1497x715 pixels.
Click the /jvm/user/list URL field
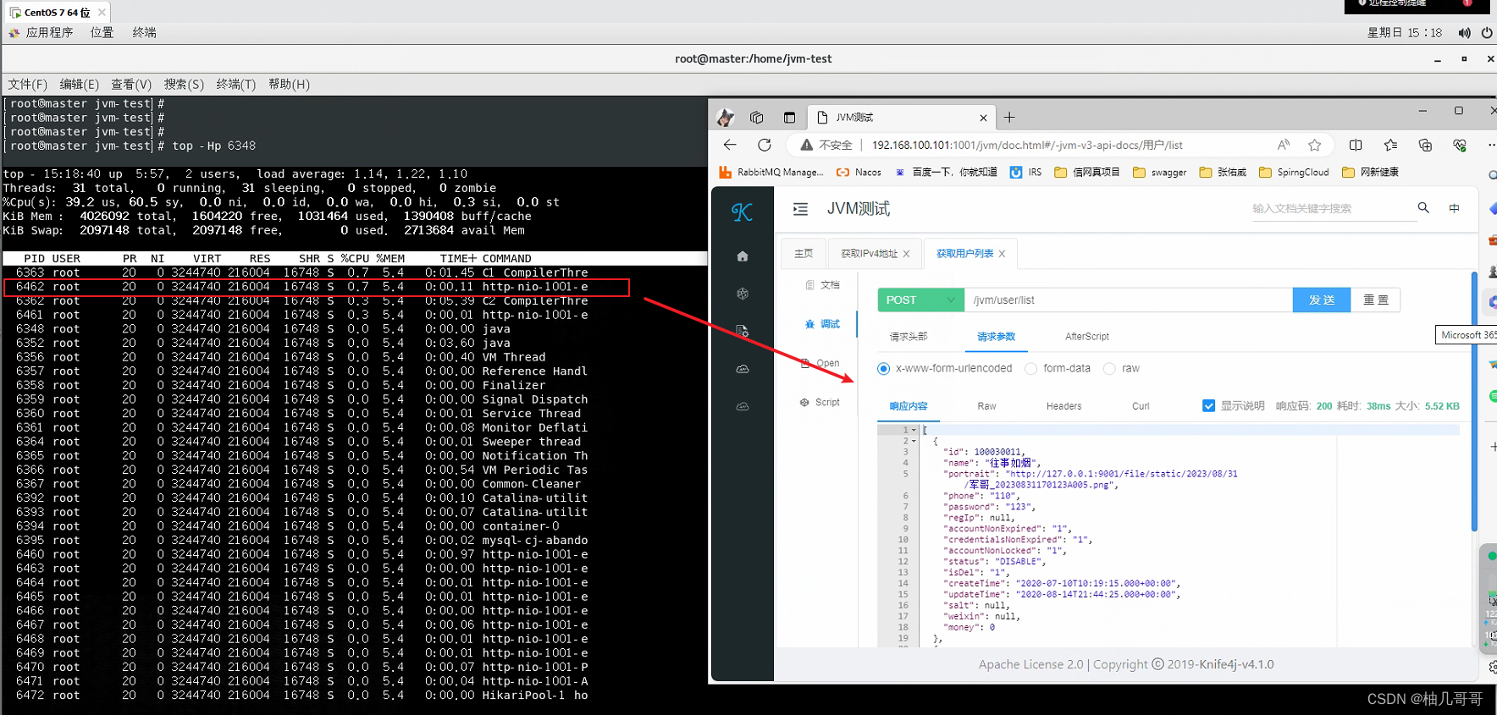[1129, 300]
